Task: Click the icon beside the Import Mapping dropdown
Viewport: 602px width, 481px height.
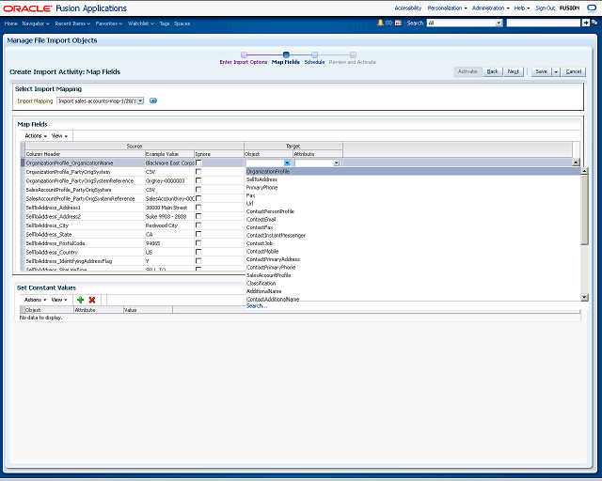Action: 153,101
